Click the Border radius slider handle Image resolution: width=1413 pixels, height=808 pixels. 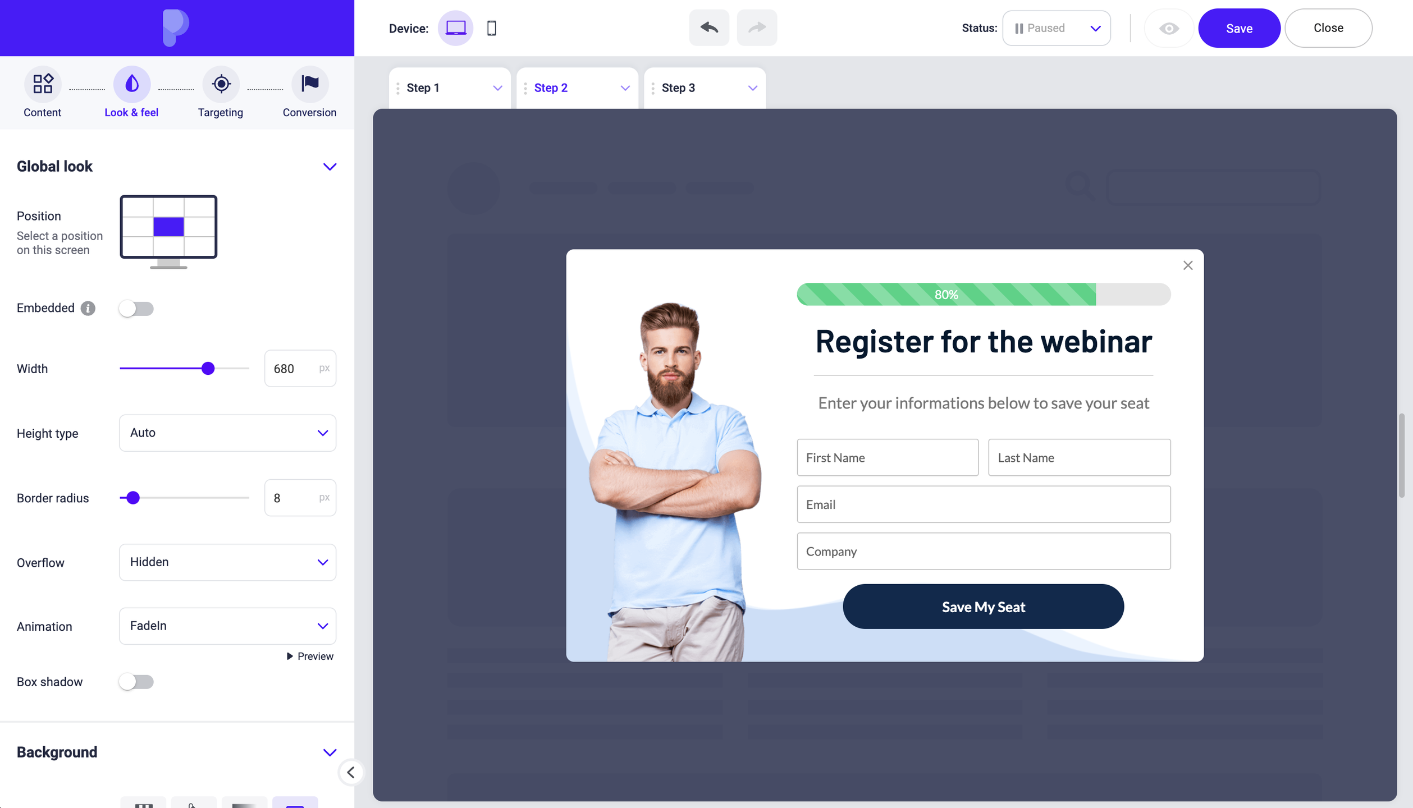[x=133, y=498]
